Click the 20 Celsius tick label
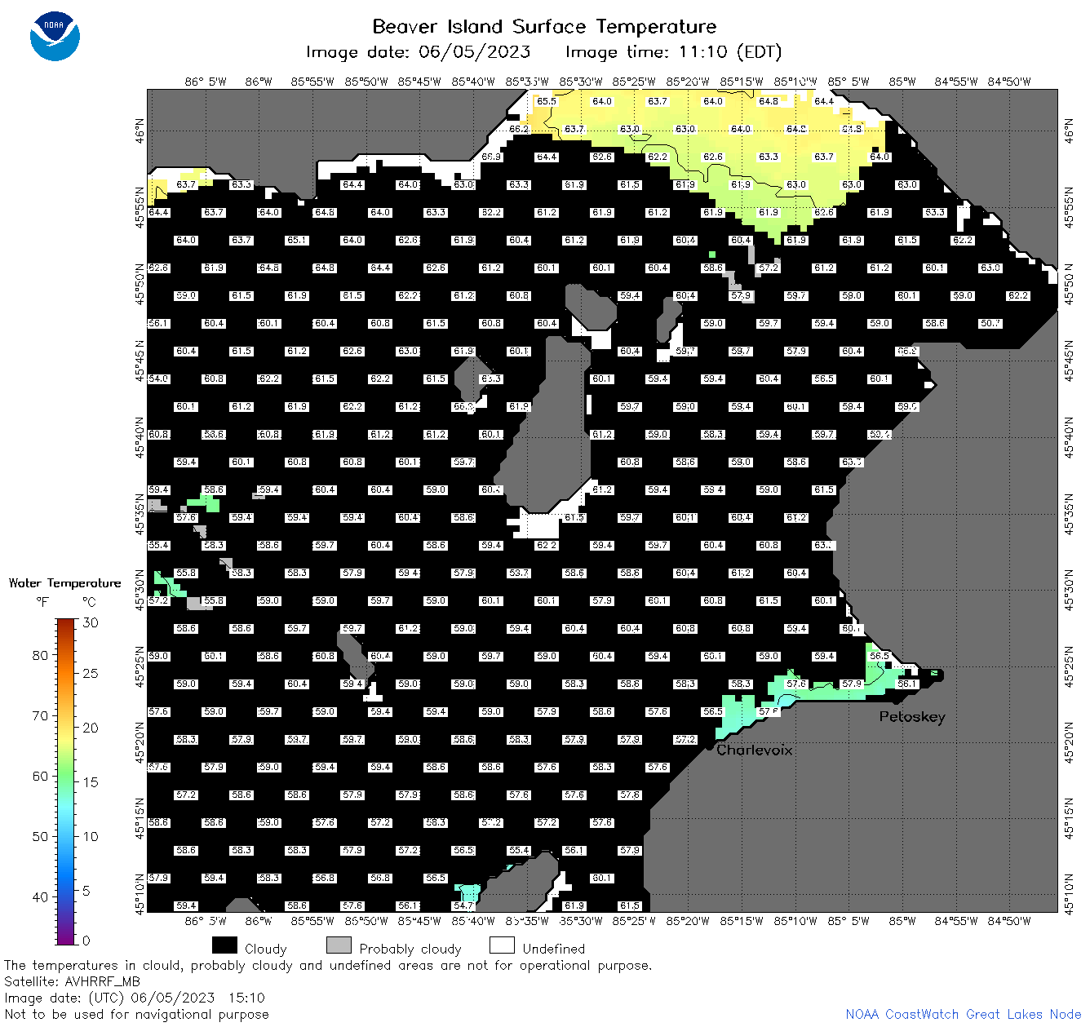 (x=91, y=728)
